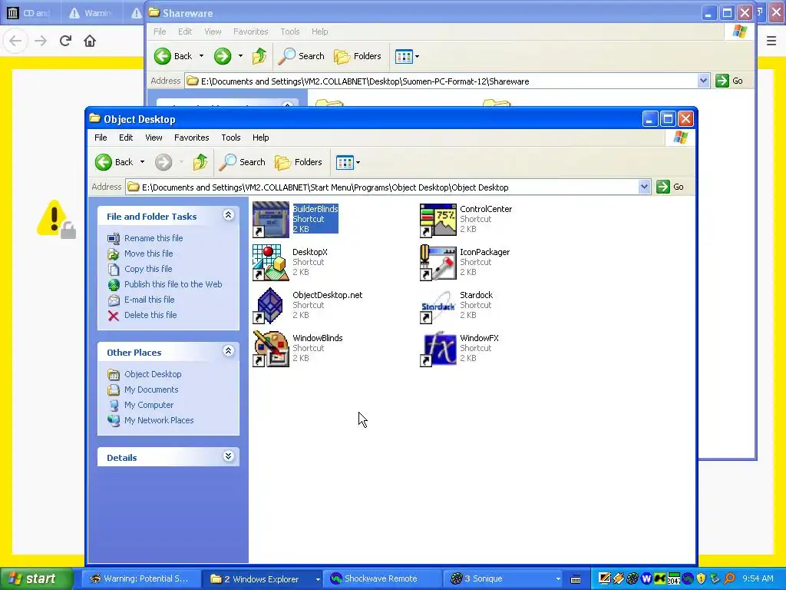The height and width of the screenshot is (590, 786).
Task: Click the browser reload icon
Action: [65, 41]
